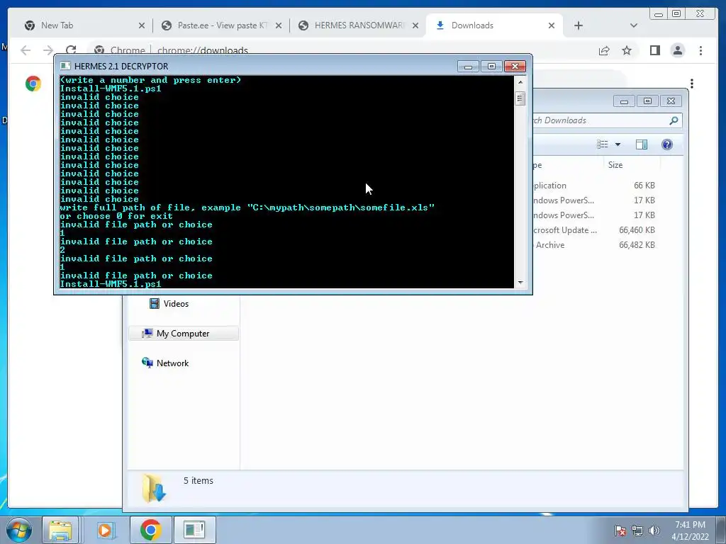Maximize the Explorer Downloads window
Image resolution: width=726 pixels, height=544 pixels.
(x=647, y=101)
